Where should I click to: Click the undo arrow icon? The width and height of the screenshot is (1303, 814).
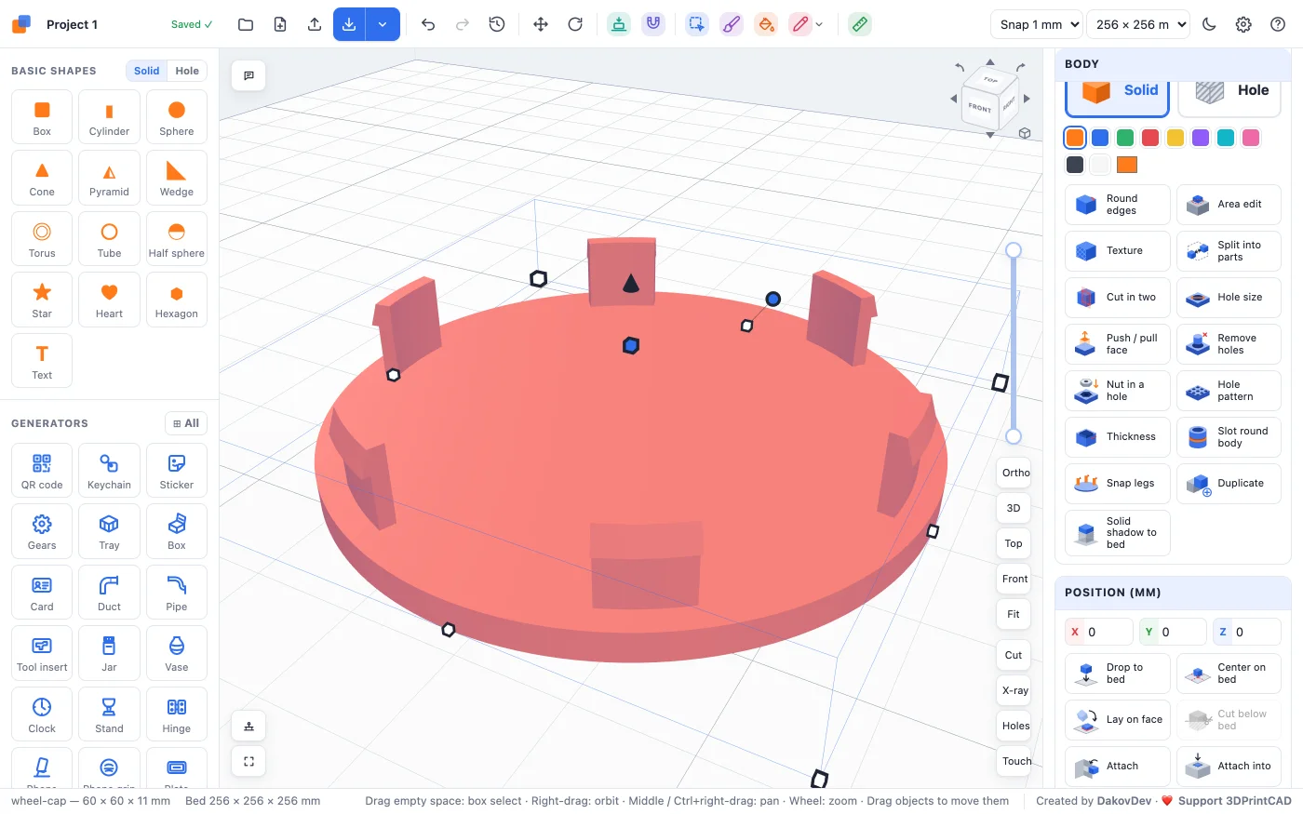[428, 24]
